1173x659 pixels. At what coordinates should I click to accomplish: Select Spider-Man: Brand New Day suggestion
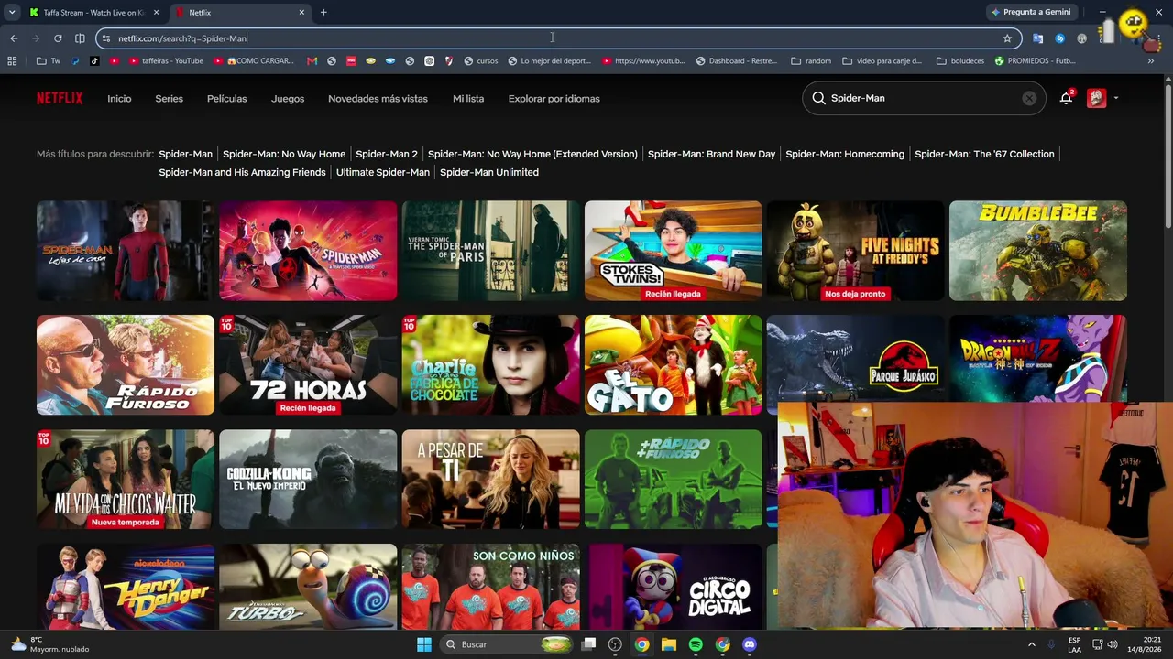711,154
